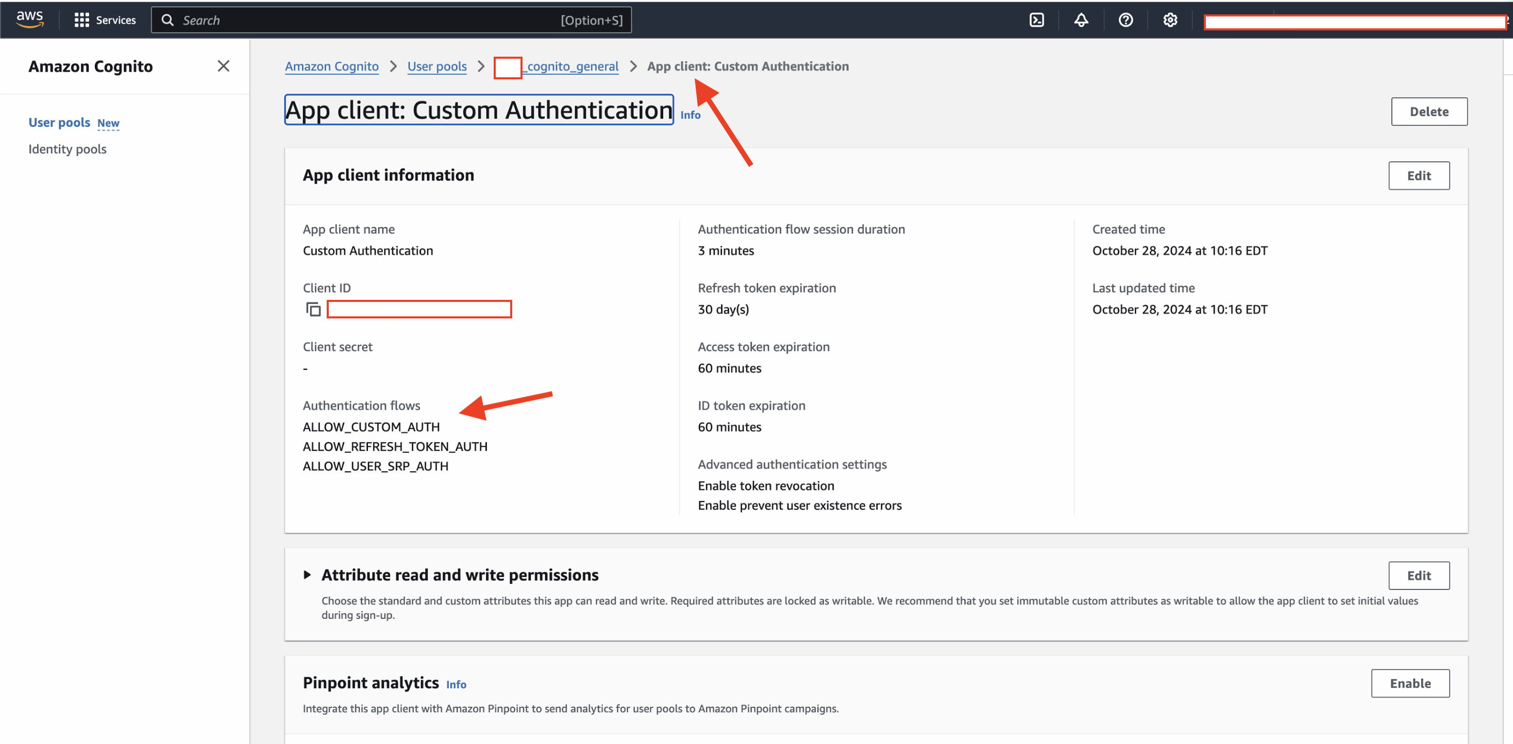Click the AWS logo home icon
Viewport: 1513px width, 744px height.
(x=30, y=20)
